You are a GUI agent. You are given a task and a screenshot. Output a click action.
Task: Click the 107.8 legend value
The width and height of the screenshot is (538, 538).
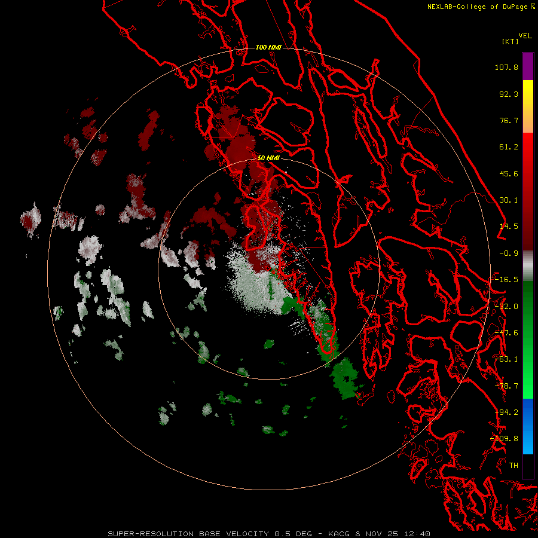pos(506,67)
